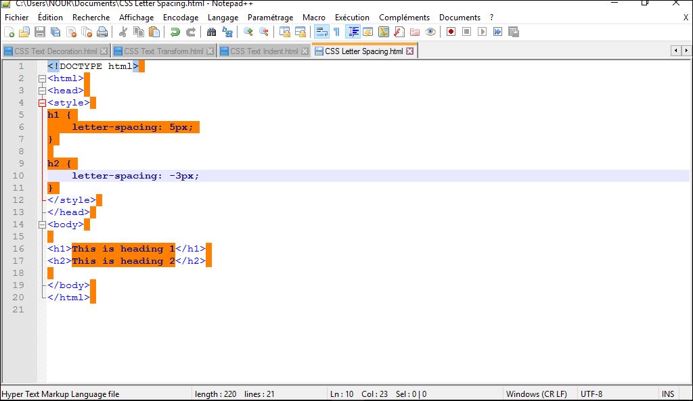Image resolution: width=693 pixels, height=401 pixels.
Task: Close the CSS Text Transform.html tab
Action: 210,51
